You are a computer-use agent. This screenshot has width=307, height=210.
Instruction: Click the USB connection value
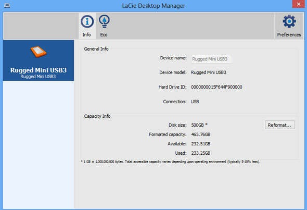(195, 102)
